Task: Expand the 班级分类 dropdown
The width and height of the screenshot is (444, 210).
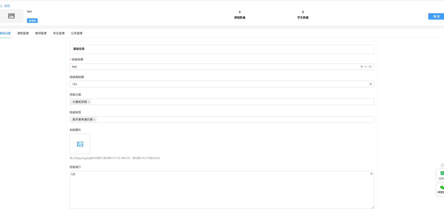Action: point(229,102)
